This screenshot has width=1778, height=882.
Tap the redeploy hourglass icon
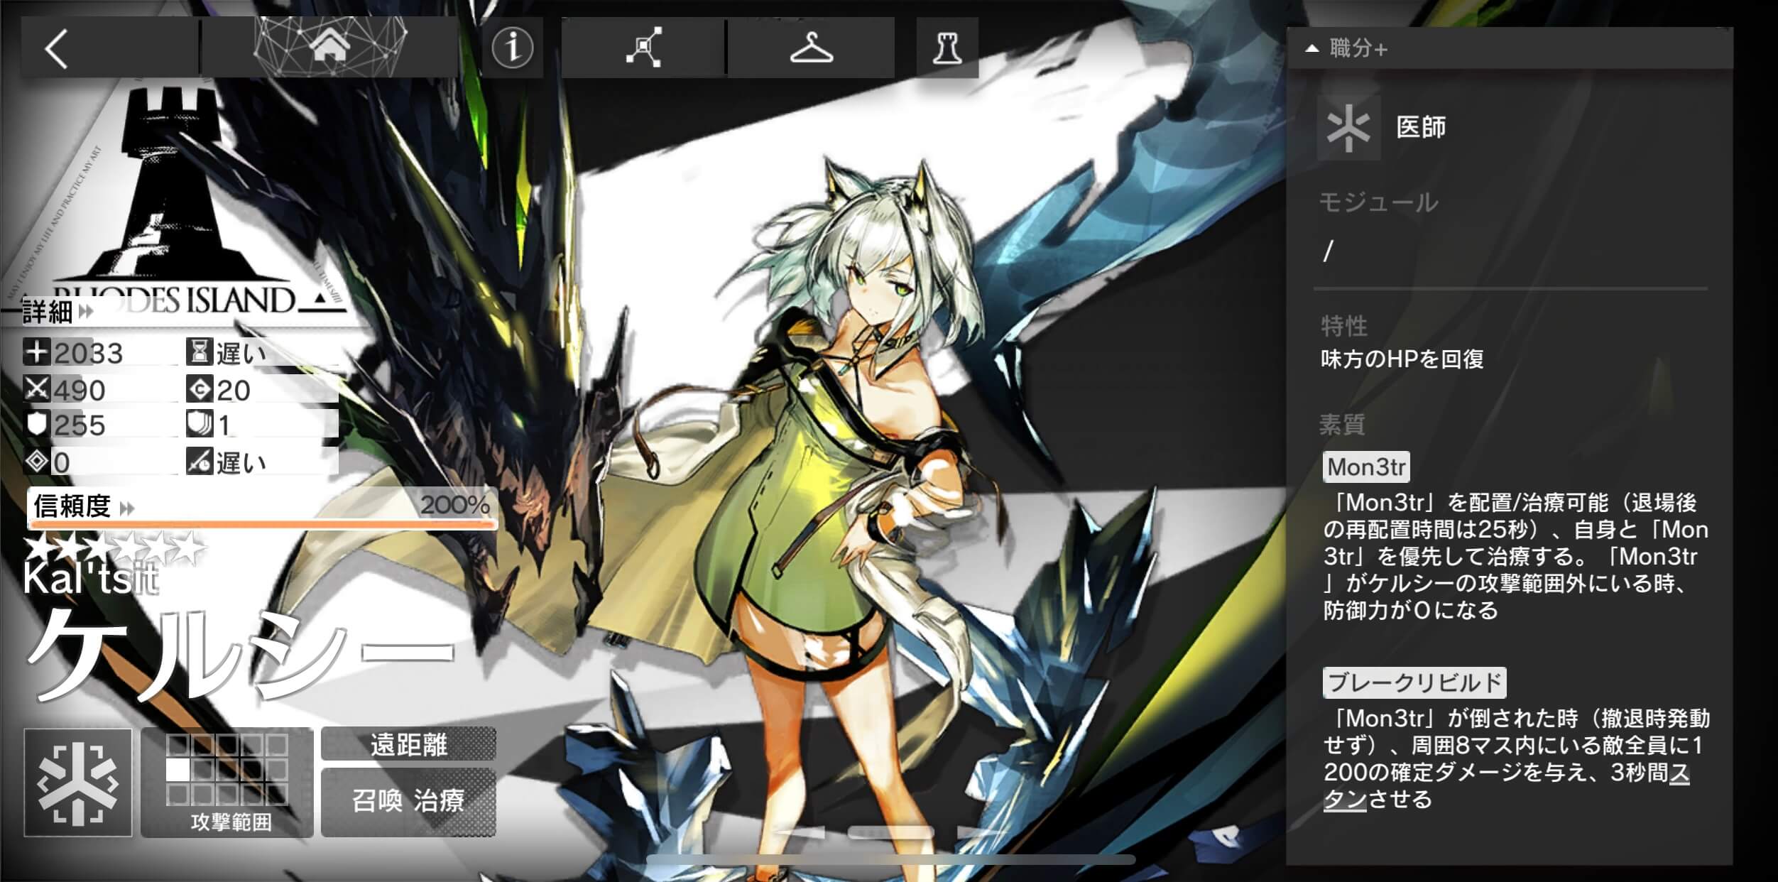tap(200, 352)
